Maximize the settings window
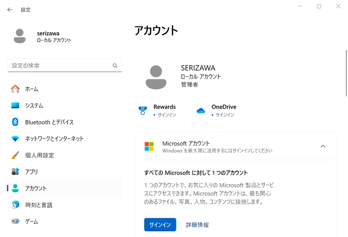 [x=319, y=6]
